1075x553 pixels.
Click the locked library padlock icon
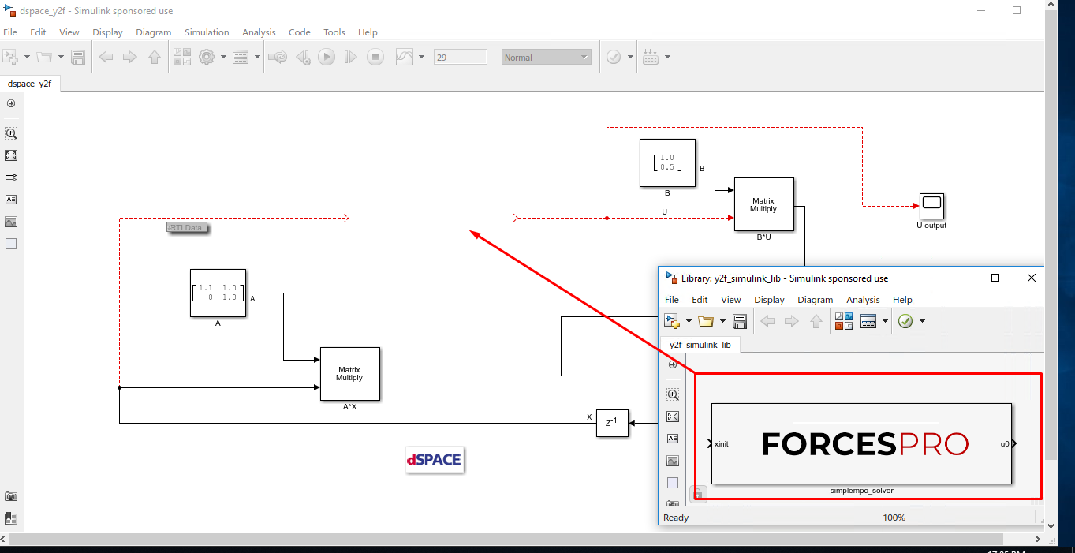click(698, 494)
